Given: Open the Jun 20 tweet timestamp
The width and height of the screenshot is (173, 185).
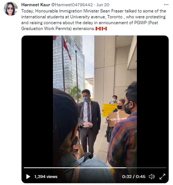Looking at the screenshot, I should tap(103, 5).
